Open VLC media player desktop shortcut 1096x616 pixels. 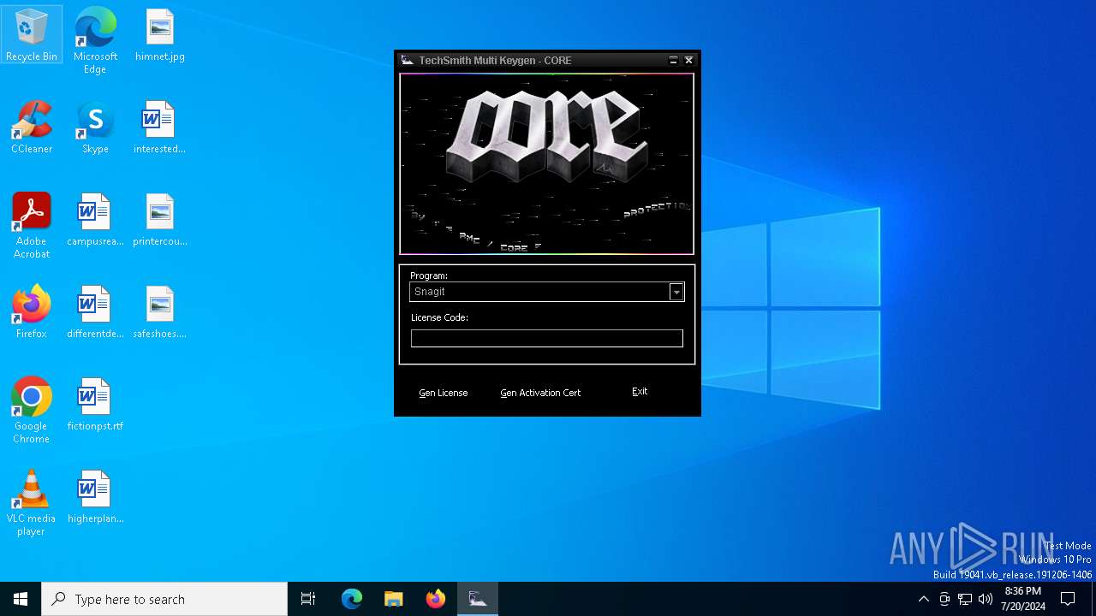click(x=32, y=503)
